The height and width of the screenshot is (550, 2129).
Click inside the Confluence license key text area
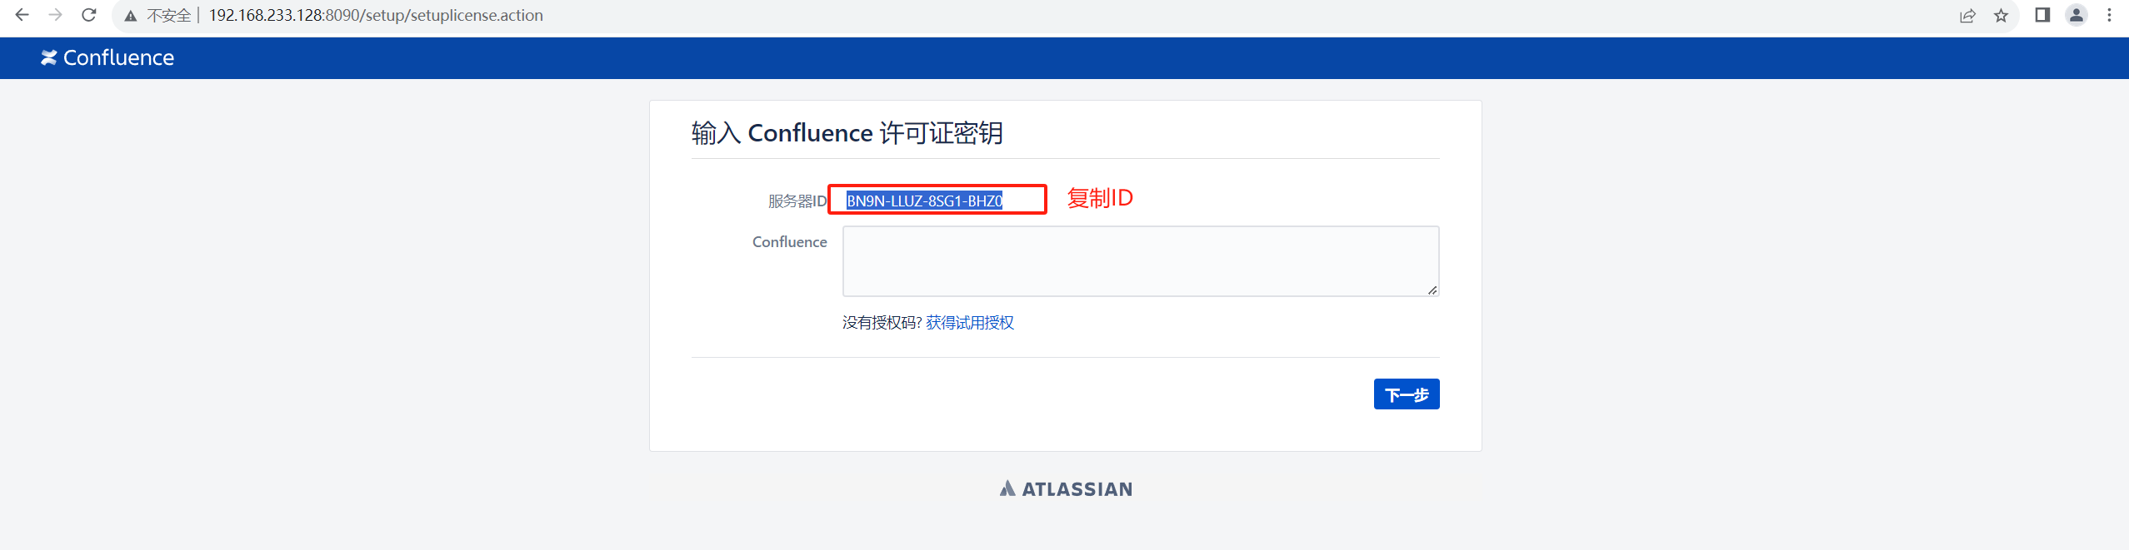(1141, 261)
